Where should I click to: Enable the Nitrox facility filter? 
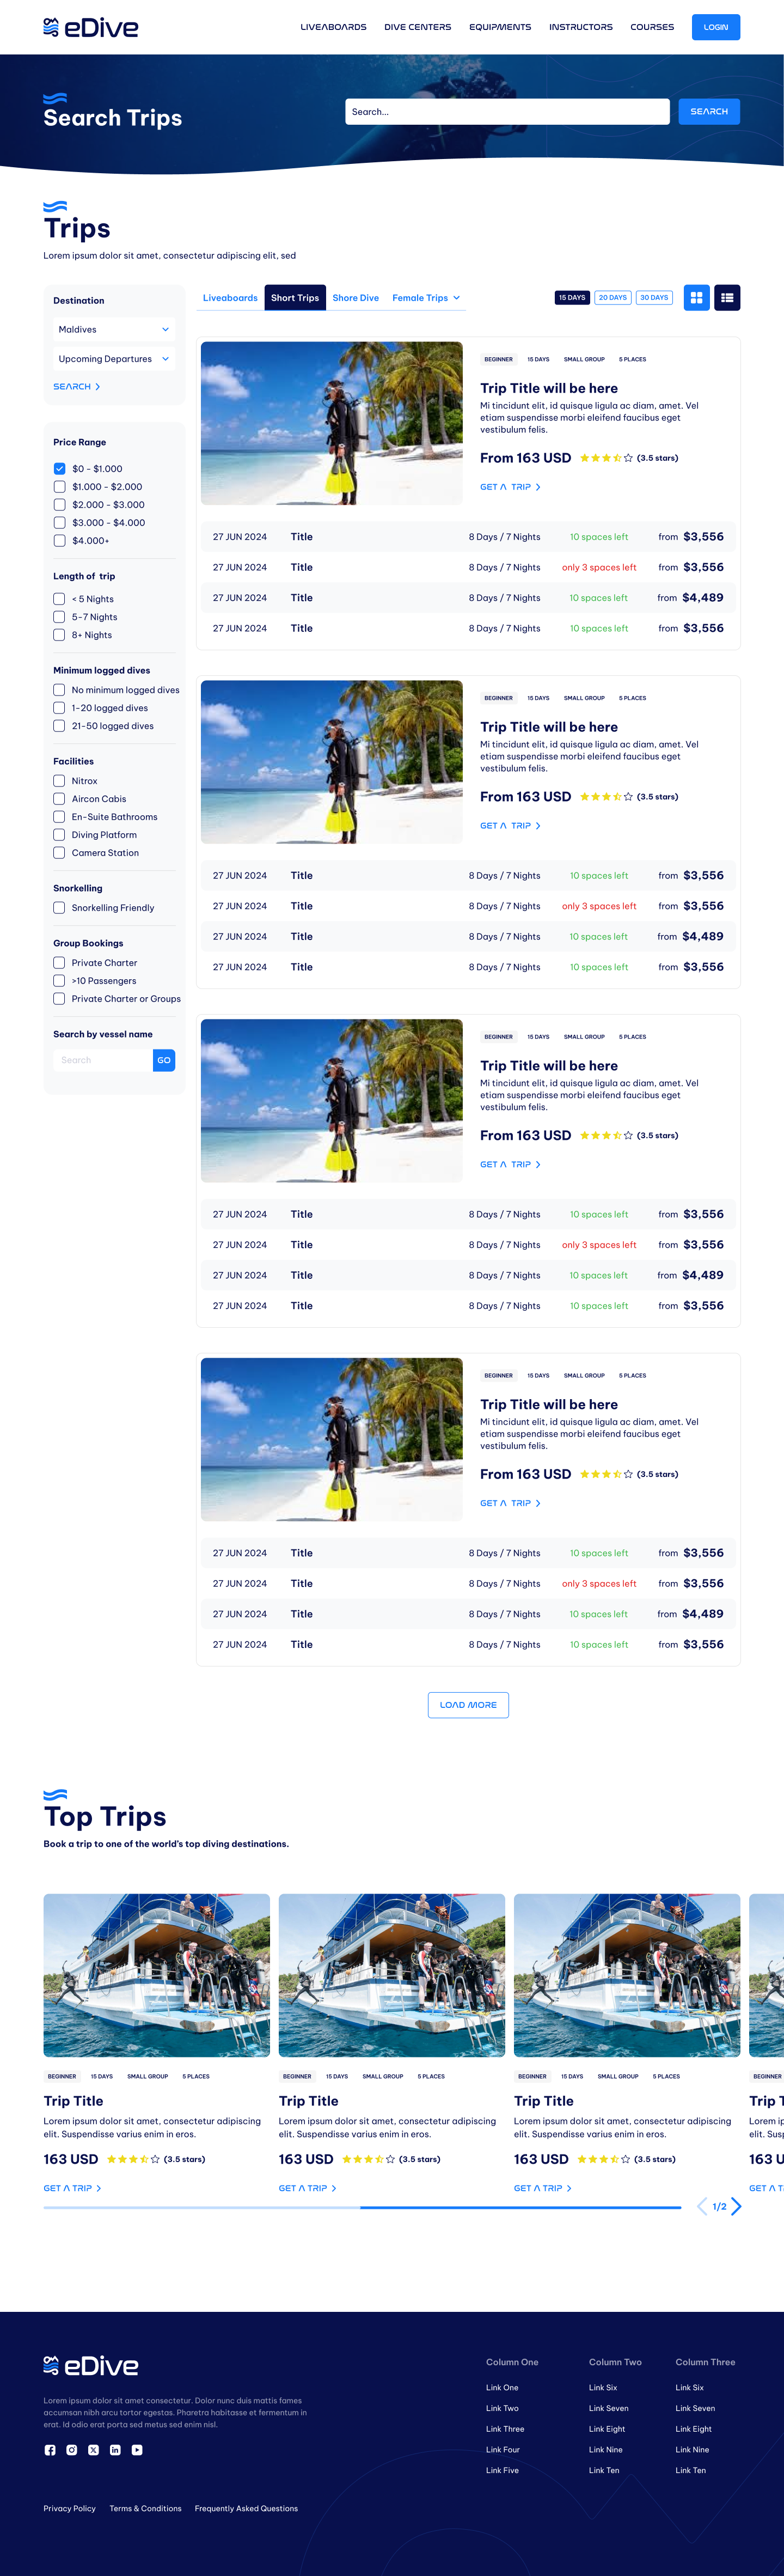[x=60, y=781]
